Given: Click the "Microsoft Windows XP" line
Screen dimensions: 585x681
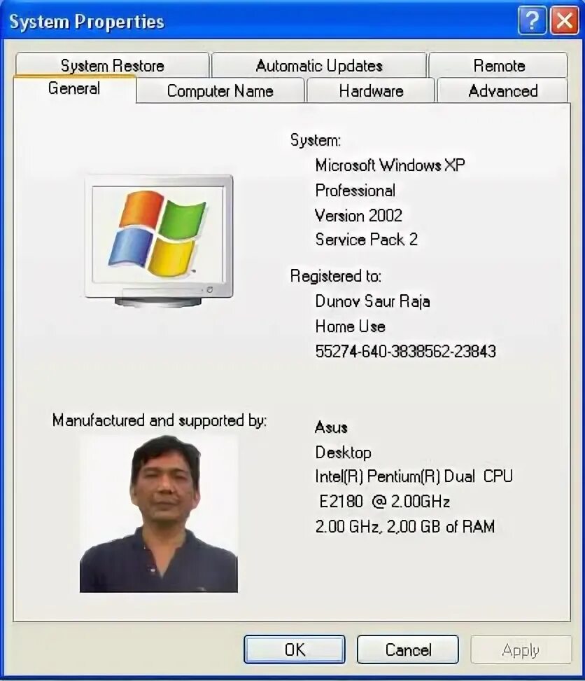Looking at the screenshot, I should (390, 165).
